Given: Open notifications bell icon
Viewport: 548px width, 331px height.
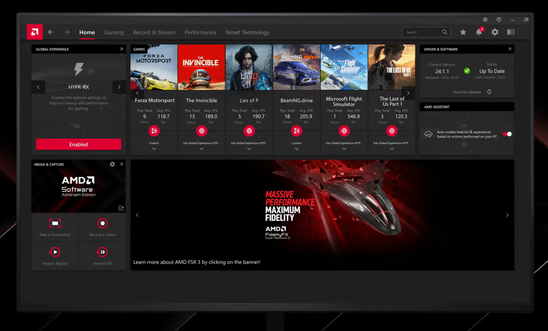Looking at the screenshot, I should click(x=479, y=32).
